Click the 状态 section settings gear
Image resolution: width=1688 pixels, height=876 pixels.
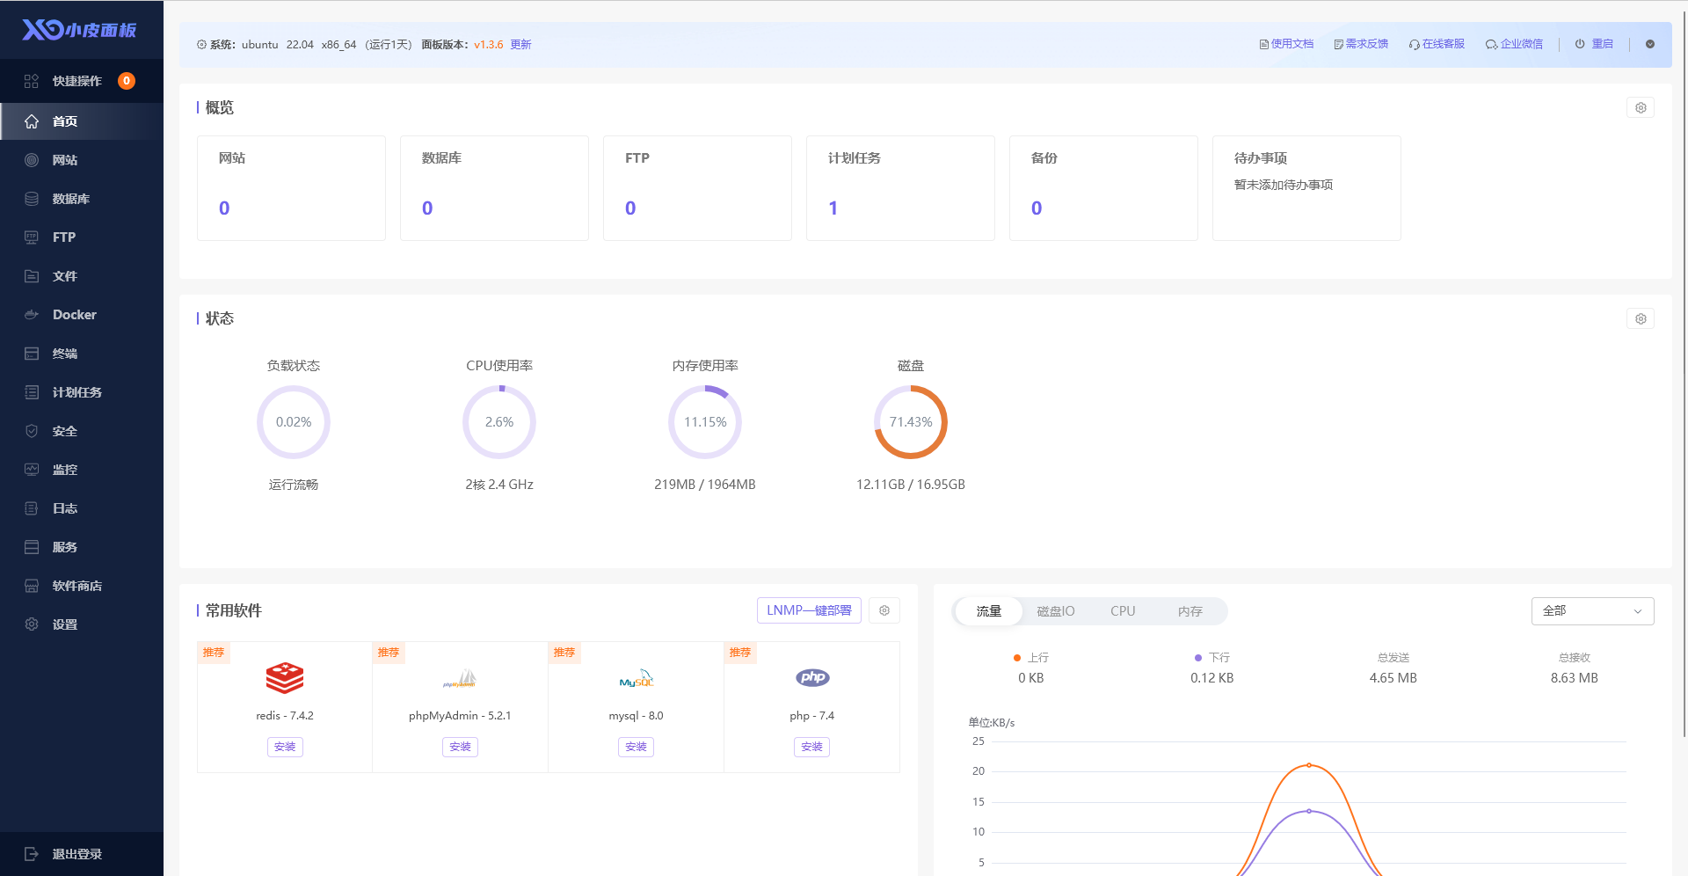tap(1640, 319)
